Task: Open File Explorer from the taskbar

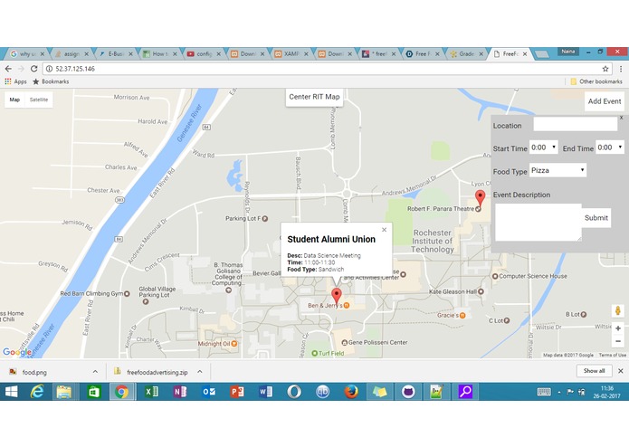Action: tap(64, 392)
